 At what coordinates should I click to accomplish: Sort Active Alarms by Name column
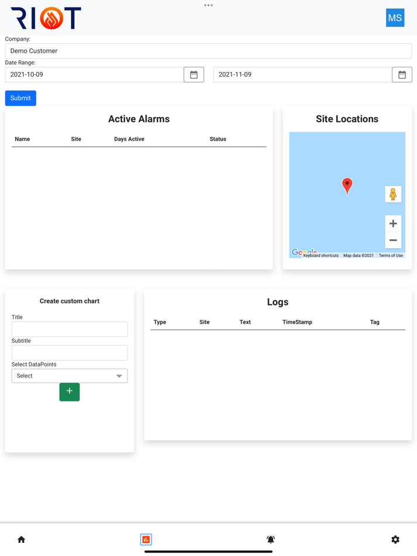click(22, 139)
